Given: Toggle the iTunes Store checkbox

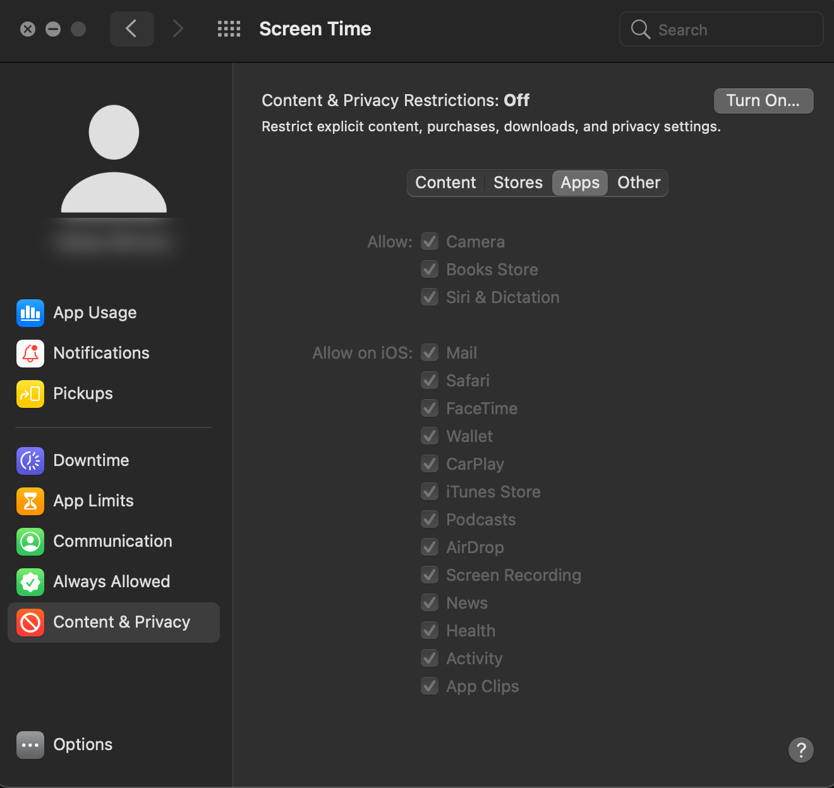Looking at the screenshot, I should click(430, 491).
